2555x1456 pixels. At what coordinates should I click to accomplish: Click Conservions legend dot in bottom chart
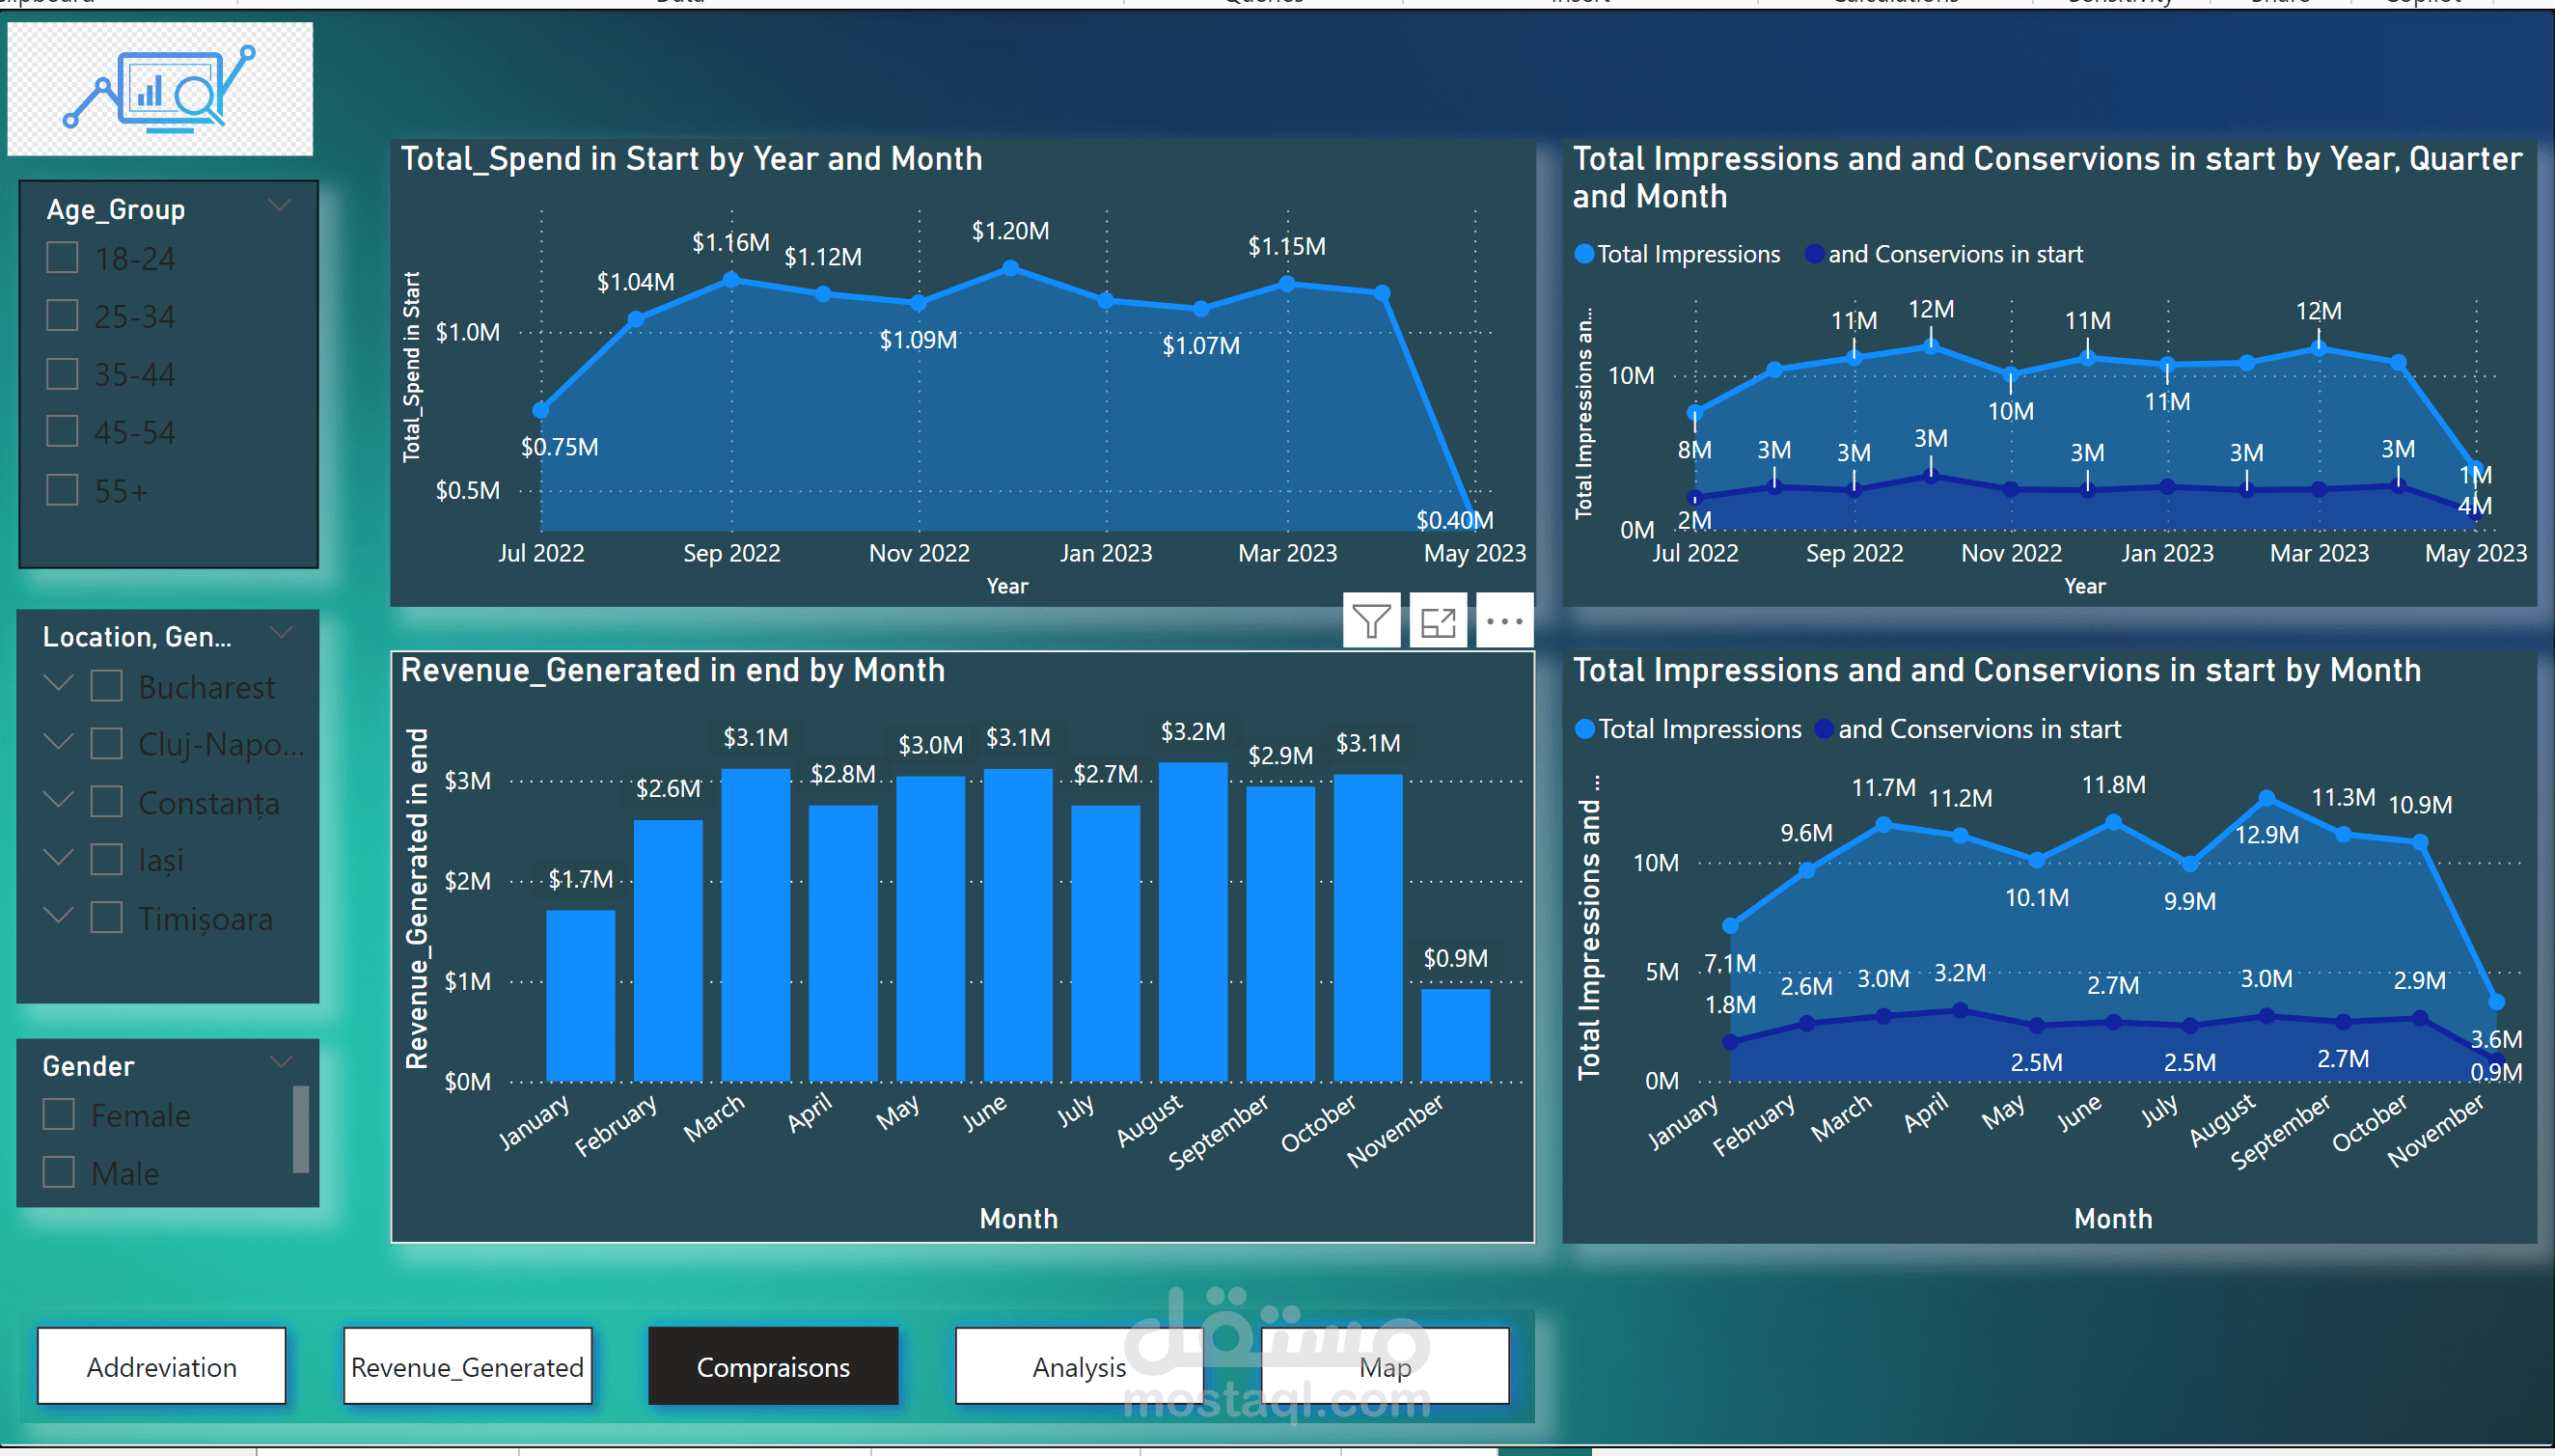1824,729
